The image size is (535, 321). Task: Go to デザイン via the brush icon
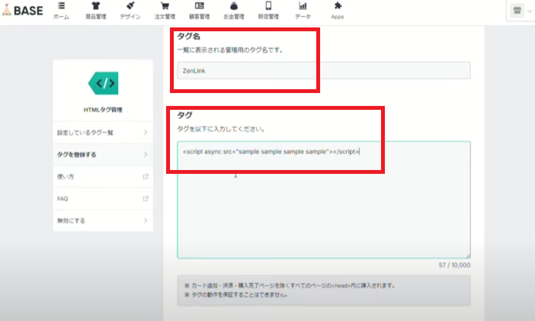tap(130, 8)
